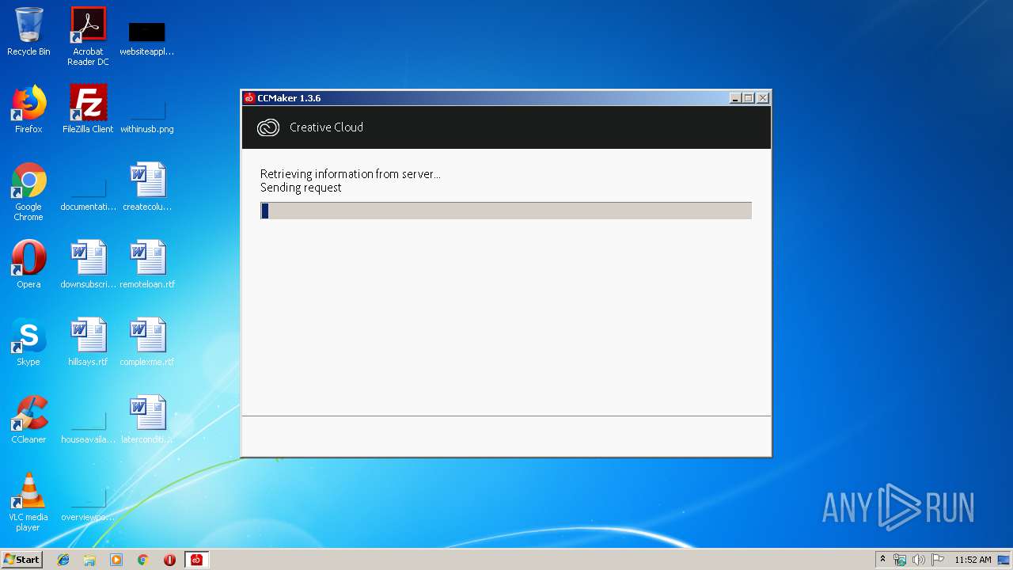Viewport: 1013px width, 570px height.
Task: Open the complexme.rtf document
Action: pyautogui.click(x=147, y=342)
